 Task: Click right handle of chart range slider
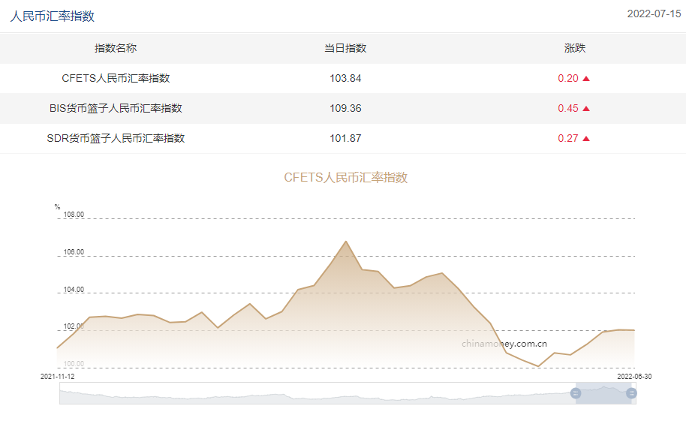point(631,393)
